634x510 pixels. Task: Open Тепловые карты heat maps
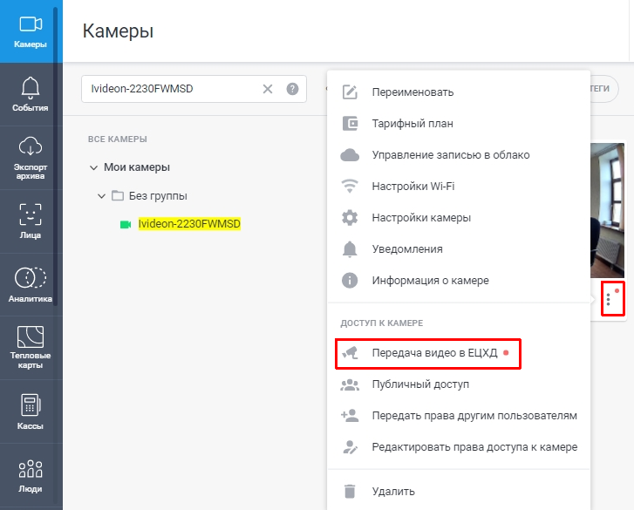pos(30,348)
